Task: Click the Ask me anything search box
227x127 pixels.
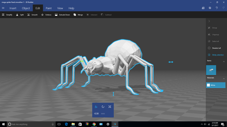Action: click(x=31, y=124)
